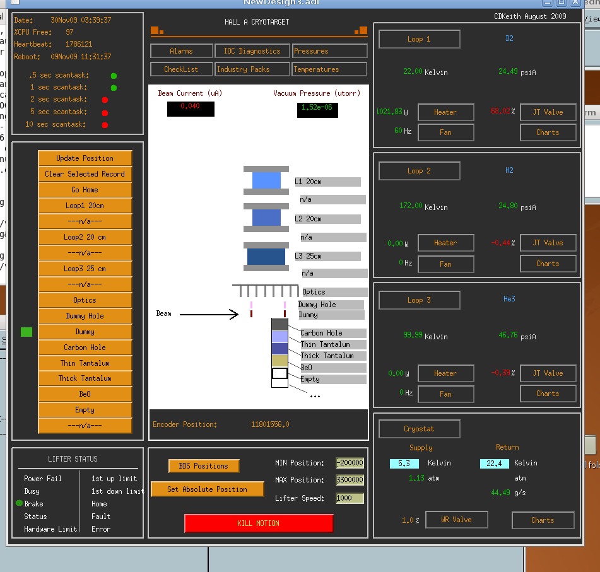Select Empty target position button
Image resolution: width=600 pixels, height=572 pixels.
click(x=85, y=409)
